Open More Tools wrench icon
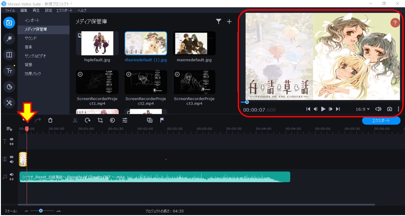This screenshot has height=216, width=405. (x=9, y=103)
